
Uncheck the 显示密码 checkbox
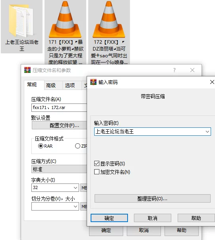click(97, 164)
